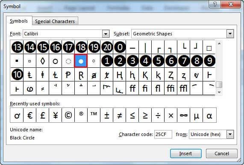Select the large white circle symbol

pyautogui.click(x=56, y=61)
